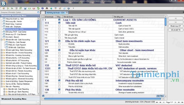Click the Khoản mục CP button
Screen dimensions: 184x105
(176, 26)
